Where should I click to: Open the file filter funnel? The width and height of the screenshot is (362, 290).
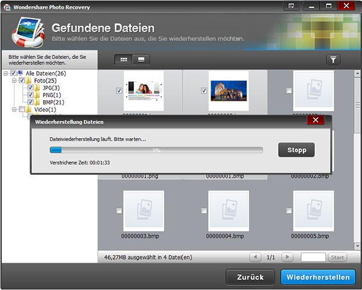(x=333, y=60)
